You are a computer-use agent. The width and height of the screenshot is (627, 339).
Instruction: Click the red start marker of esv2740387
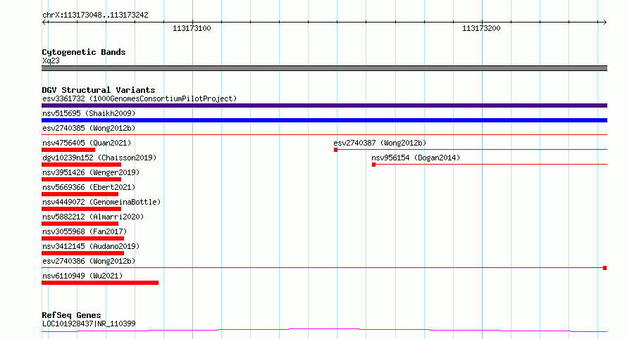335,150
